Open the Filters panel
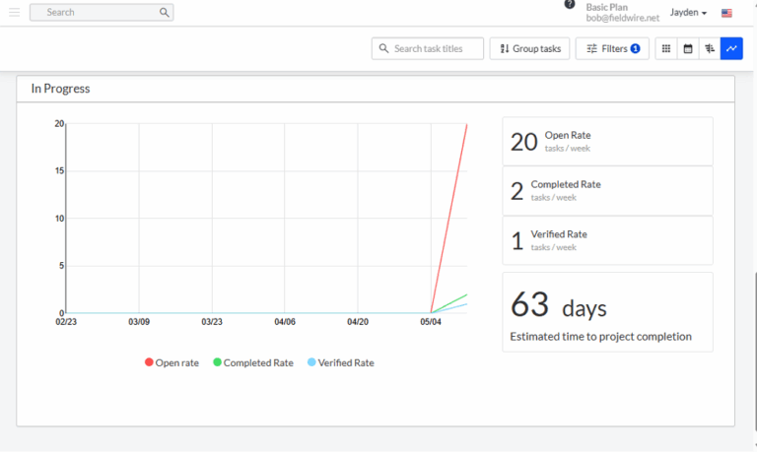 (612, 48)
